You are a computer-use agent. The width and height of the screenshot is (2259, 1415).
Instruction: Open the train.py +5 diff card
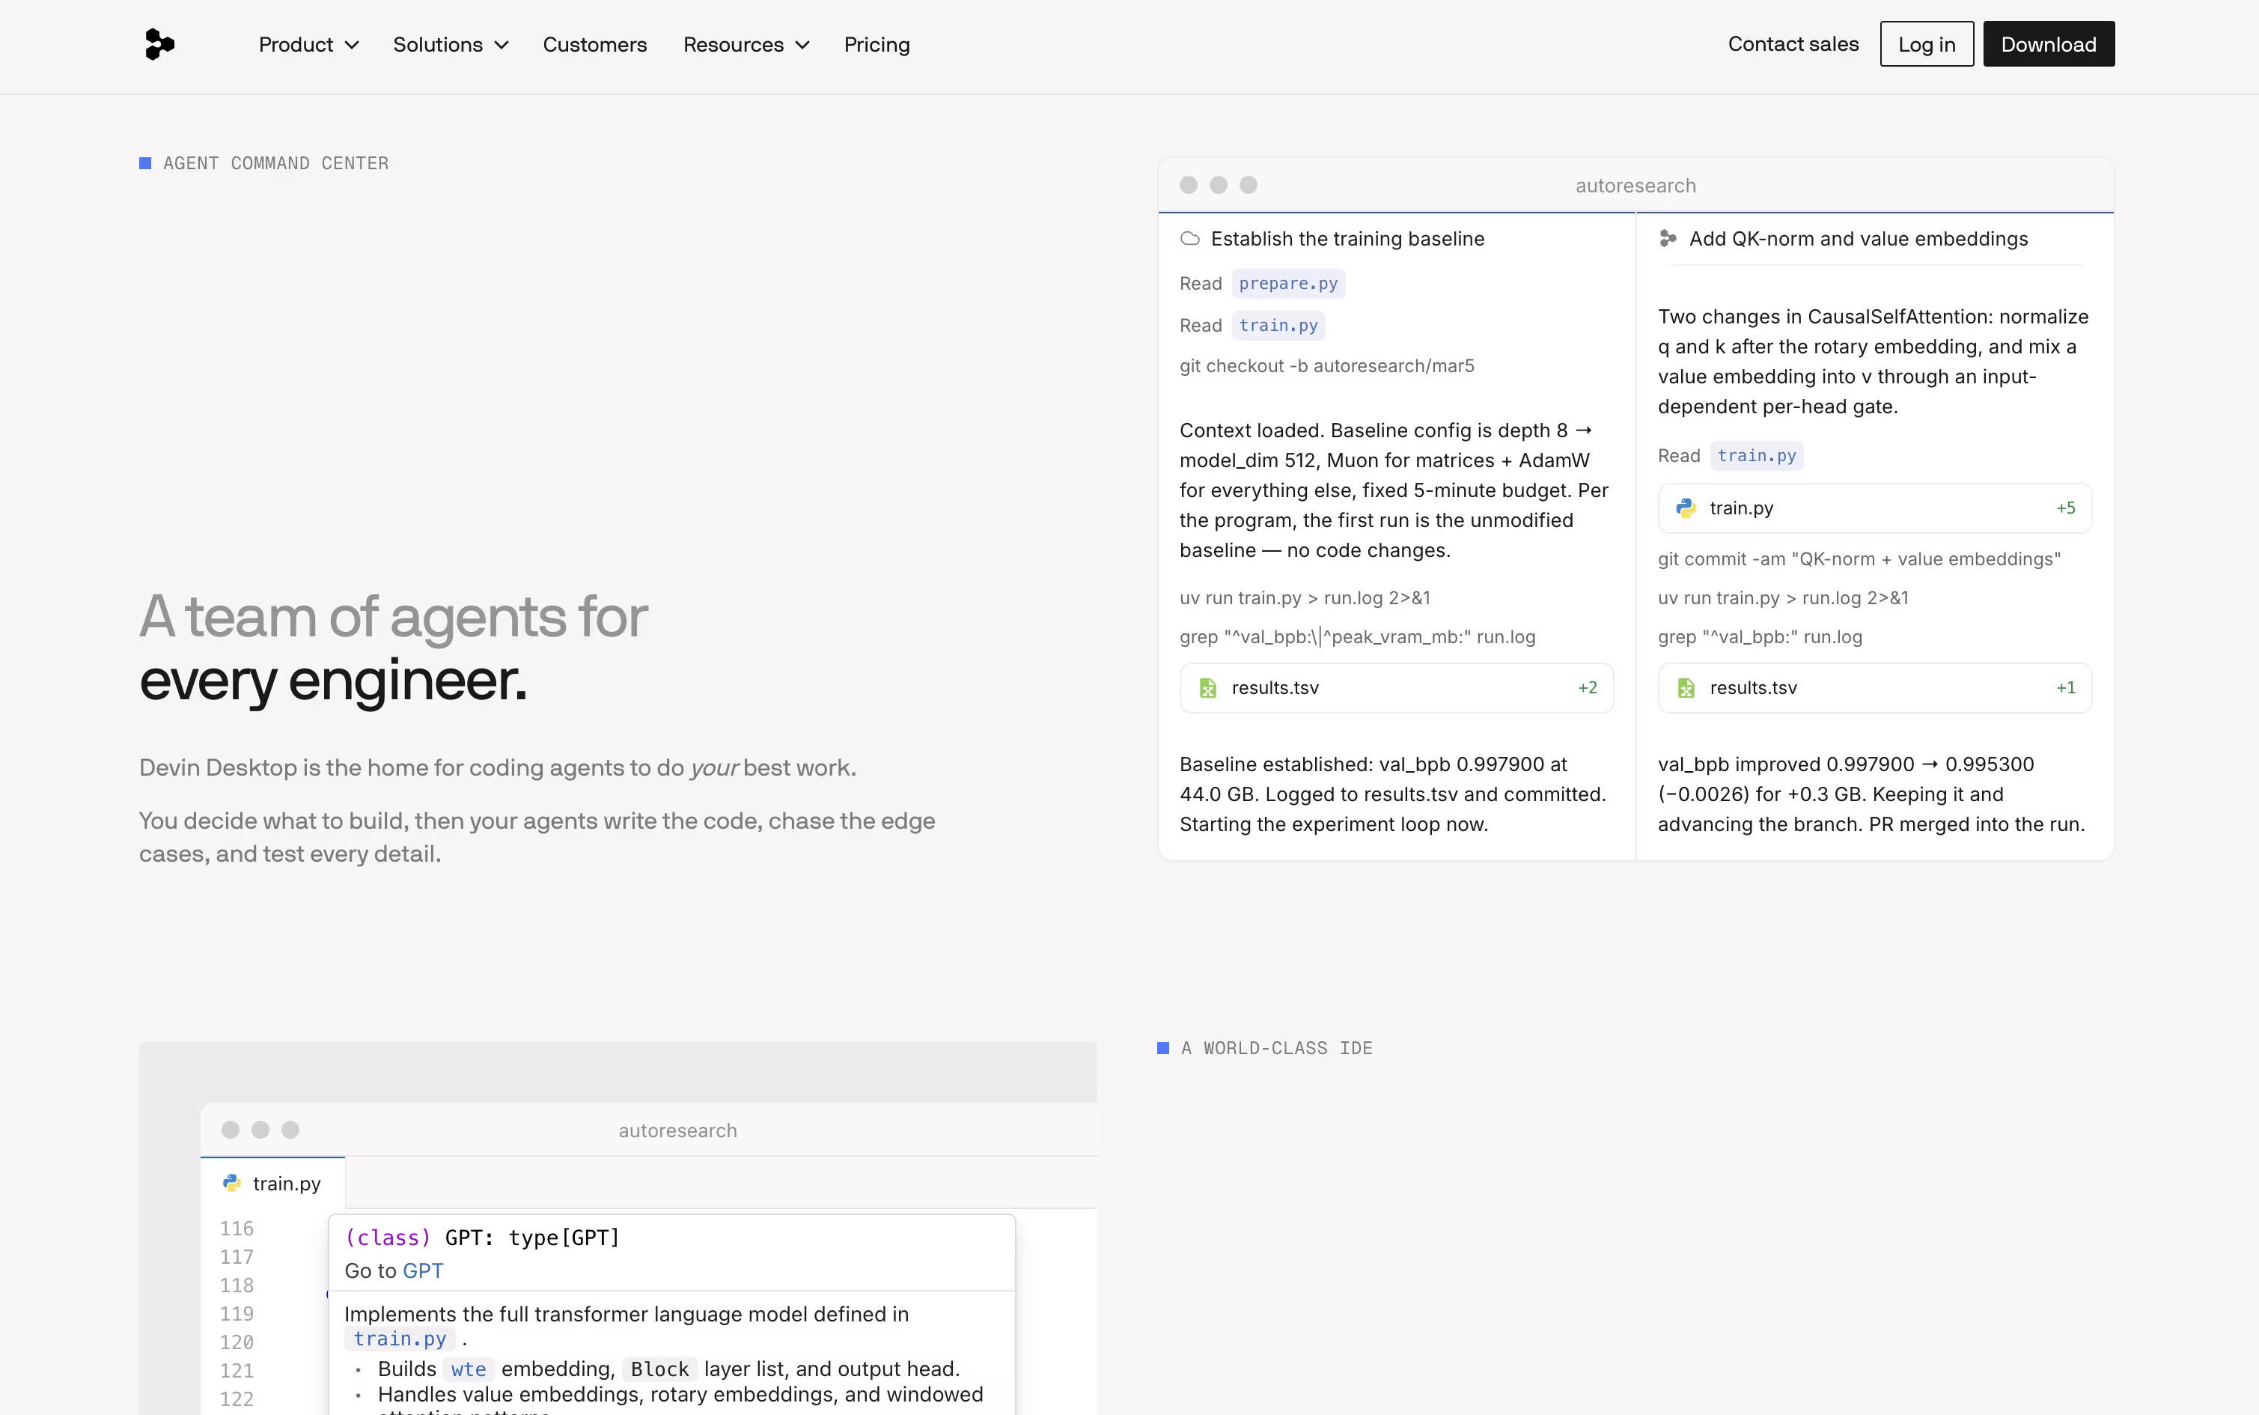1874,508
